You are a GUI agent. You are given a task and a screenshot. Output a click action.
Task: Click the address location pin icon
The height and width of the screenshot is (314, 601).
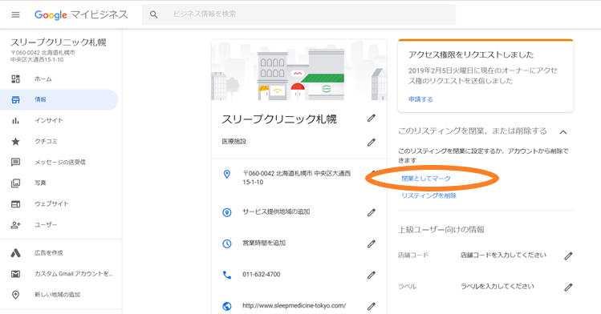(227, 175)
